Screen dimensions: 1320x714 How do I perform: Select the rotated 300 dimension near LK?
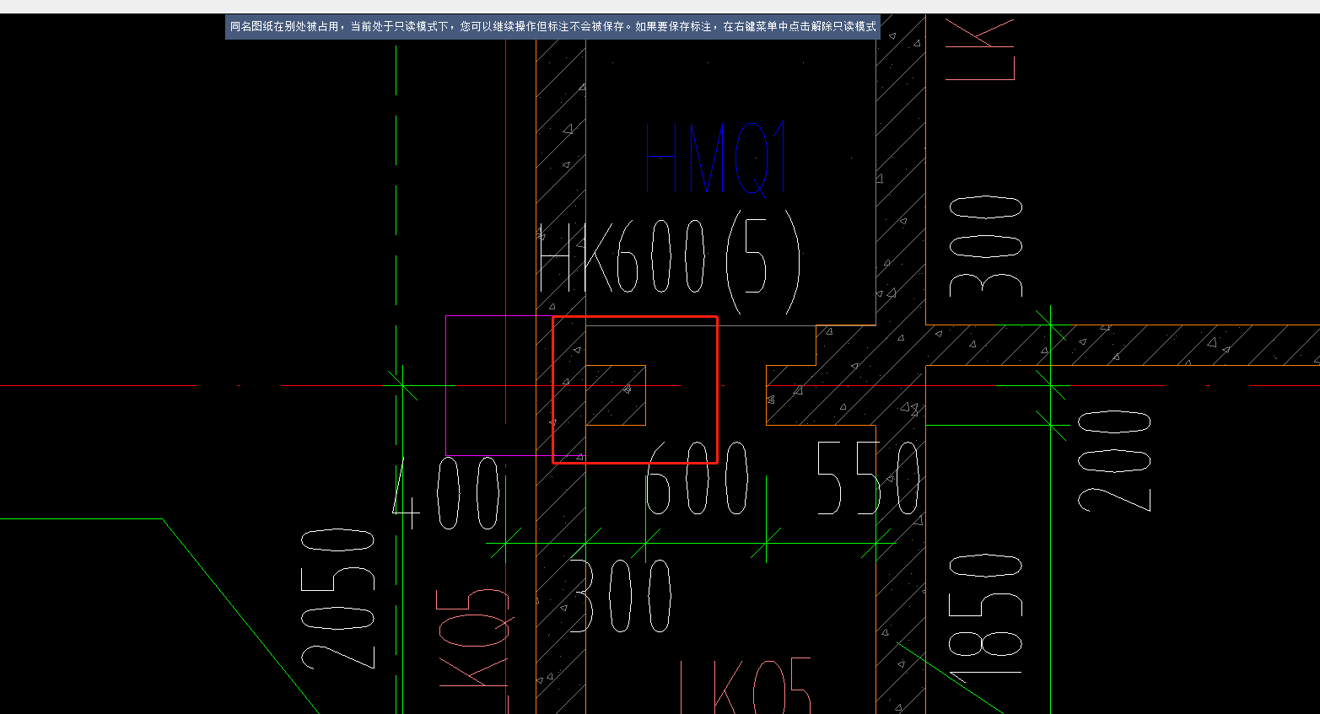986,246
